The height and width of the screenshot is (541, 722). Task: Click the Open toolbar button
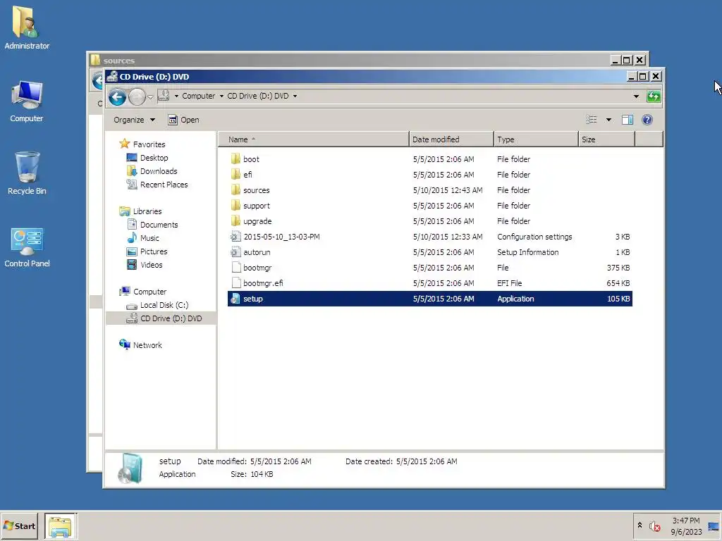tap(184, 120)
